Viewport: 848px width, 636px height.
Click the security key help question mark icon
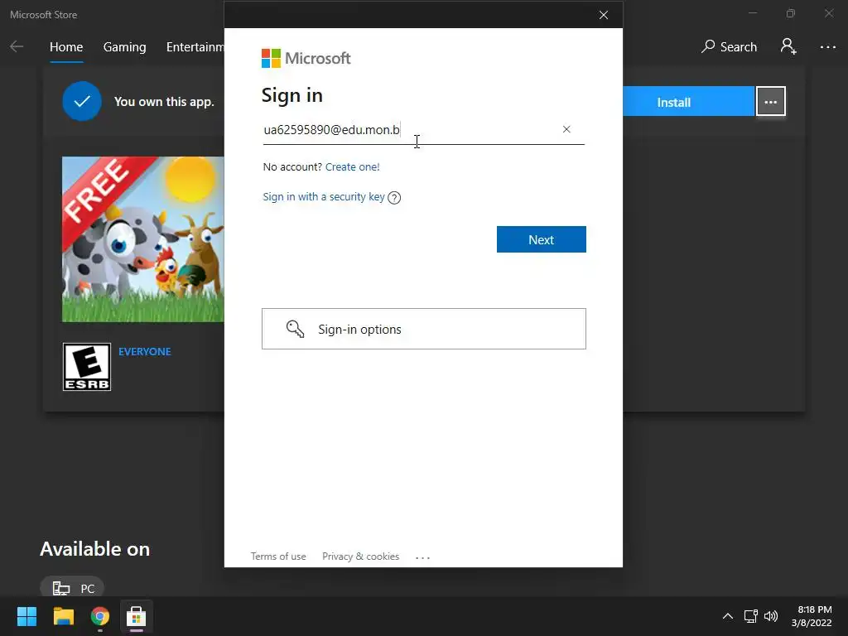(x=394, y=198)
